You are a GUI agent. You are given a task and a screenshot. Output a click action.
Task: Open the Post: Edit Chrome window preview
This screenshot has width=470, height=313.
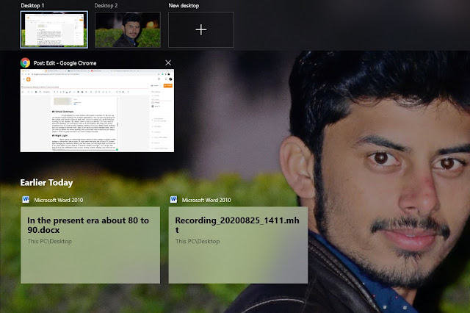97,111
